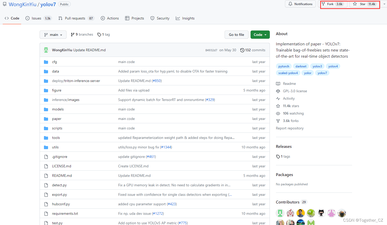387x225 pixels.
Task: Click the utils folder icon
Action: [x=46, y=147]
